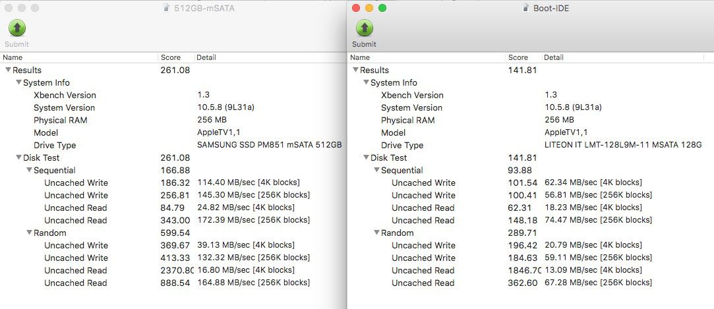The height and width of the screenshot is (309, 714).
Task: Click SAMSUNG SSD PM851 mSATA 512GB drive detail
Action: coord(270,145)
